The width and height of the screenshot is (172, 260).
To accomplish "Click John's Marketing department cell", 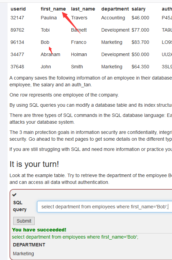I will [x=112, y=67].
